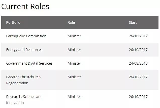Select the Role column header

71,22
